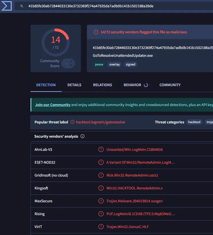This screenshot has width=213, height=235.
Task: Select Unwanted/Win.LogMeIn.C5804656 detection text
Action: (x=134, y=149)
